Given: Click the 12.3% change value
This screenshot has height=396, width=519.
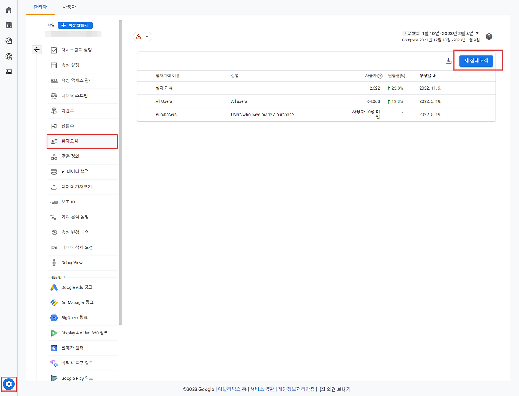Looking at the screenshot, I should (395, 101).
